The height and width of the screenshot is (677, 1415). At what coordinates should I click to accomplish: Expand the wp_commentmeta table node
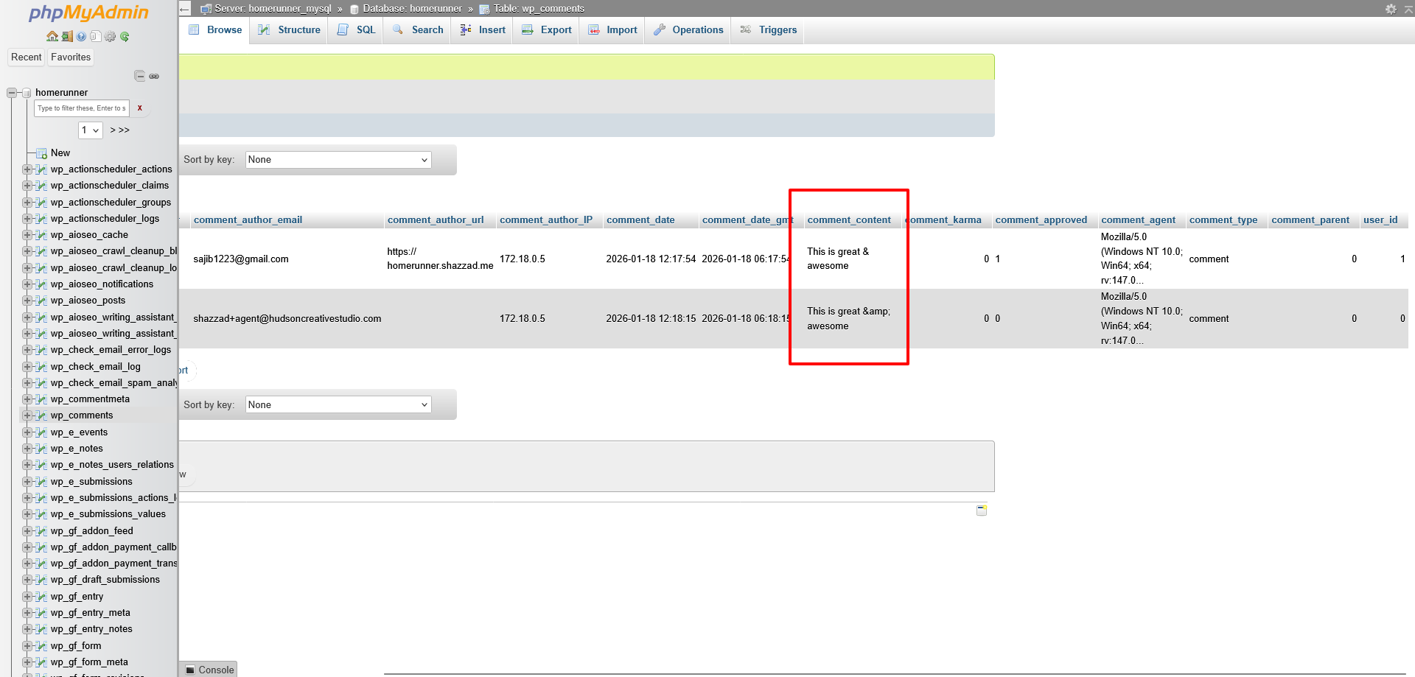[27, 399]
